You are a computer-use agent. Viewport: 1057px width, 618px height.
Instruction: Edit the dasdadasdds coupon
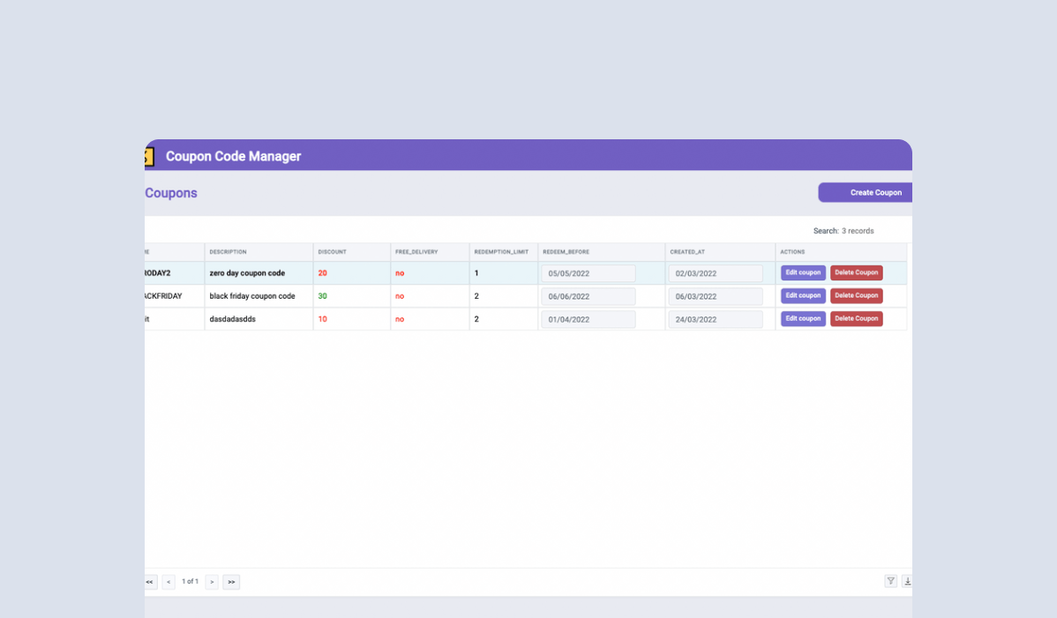(x=803, y=318)
